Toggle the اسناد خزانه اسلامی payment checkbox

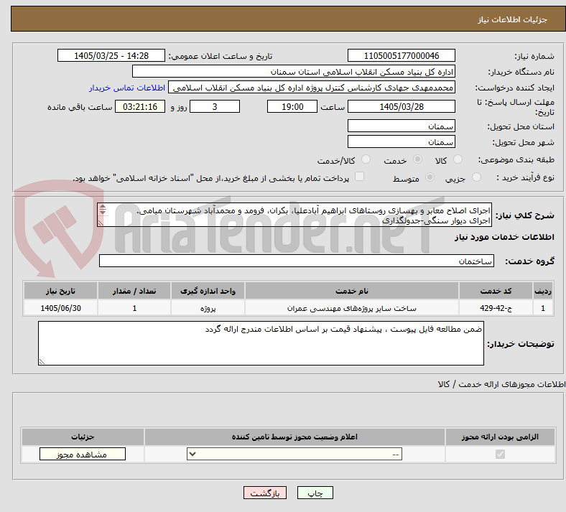[x=360, y=177]
